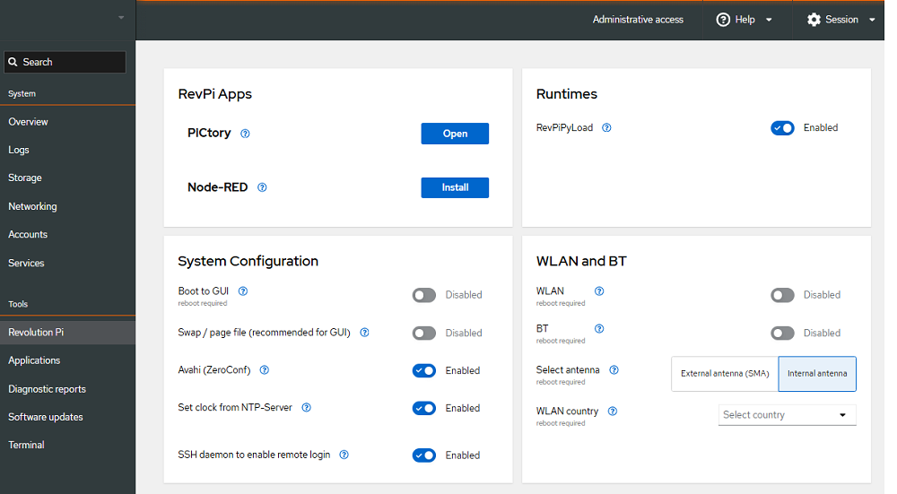
Task: Open the Help dropdown menu
Action: point(745,20)
